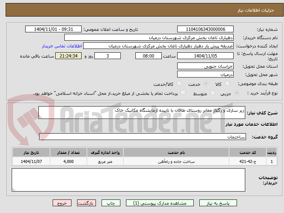Screen dimensions: 284x213
Task: Click the خروج exit button
Action: [62, 203]
